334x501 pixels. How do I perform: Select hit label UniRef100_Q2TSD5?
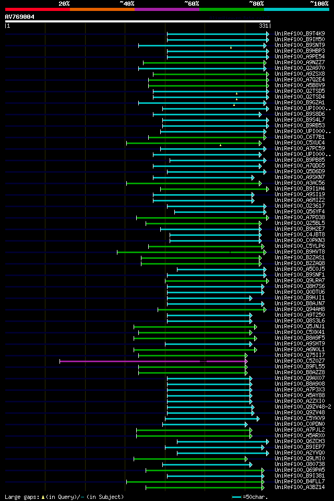click(300, 91)
